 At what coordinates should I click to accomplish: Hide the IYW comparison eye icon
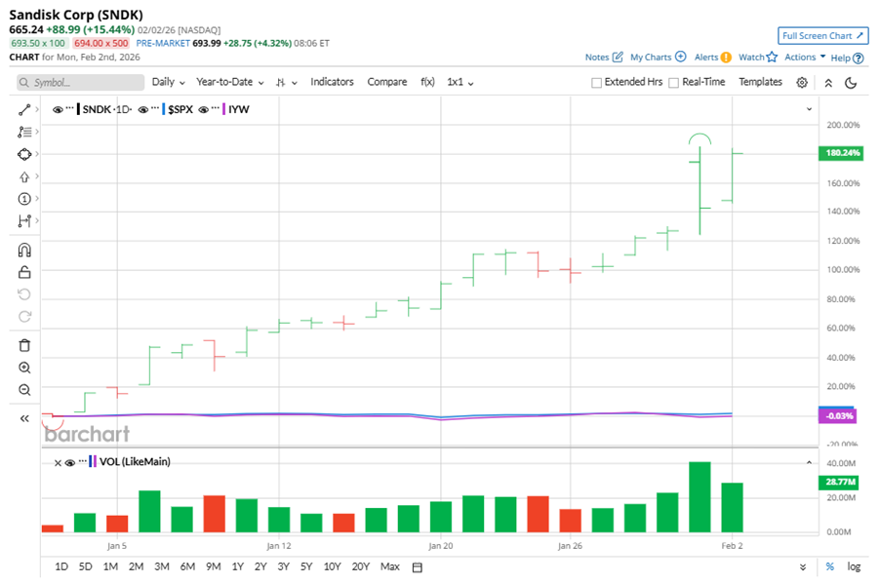tap(203, 110)
